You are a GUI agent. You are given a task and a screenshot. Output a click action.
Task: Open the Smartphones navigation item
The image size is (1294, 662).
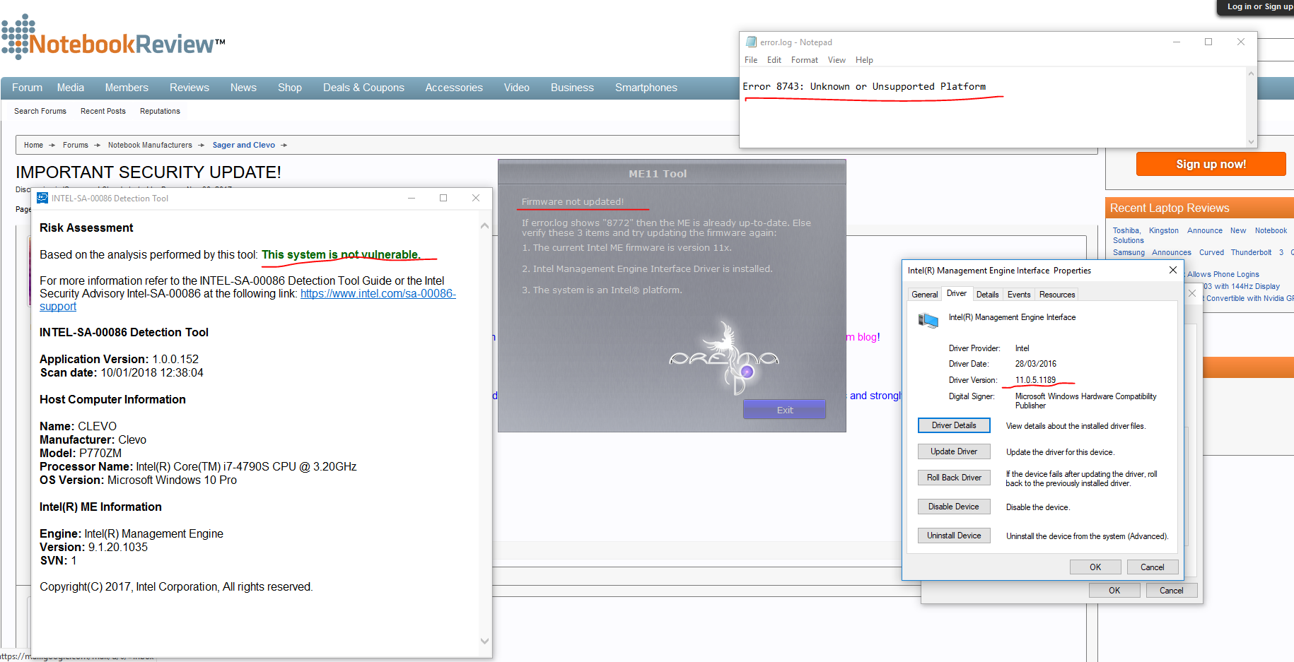[646, 88]
